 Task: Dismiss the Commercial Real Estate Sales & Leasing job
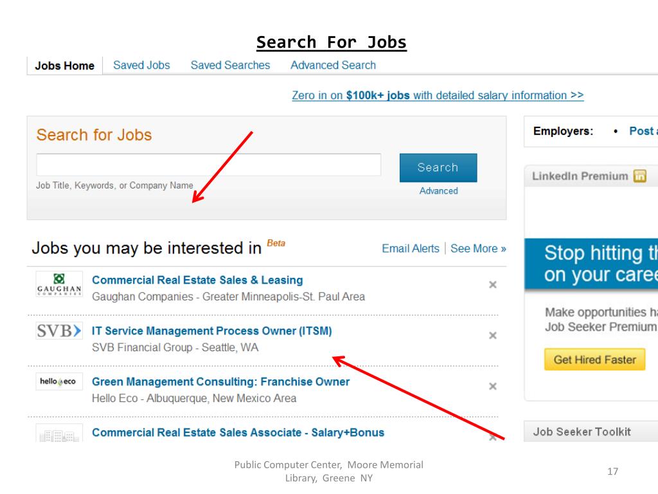[493, 285]
